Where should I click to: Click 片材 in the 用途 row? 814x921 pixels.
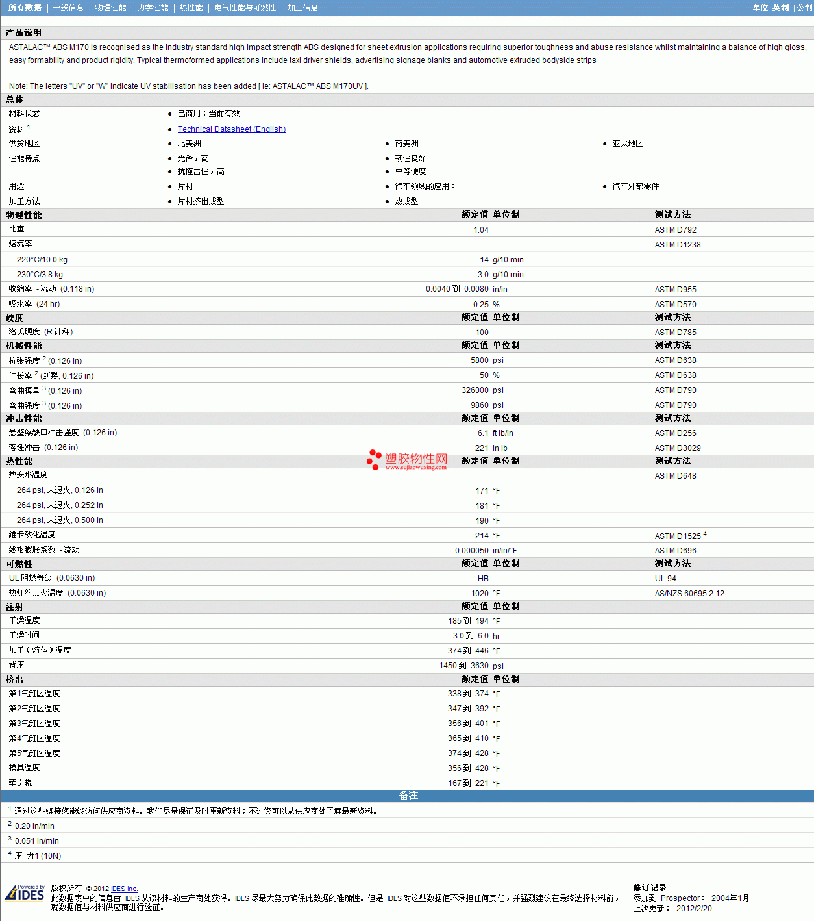coord(186,186)
